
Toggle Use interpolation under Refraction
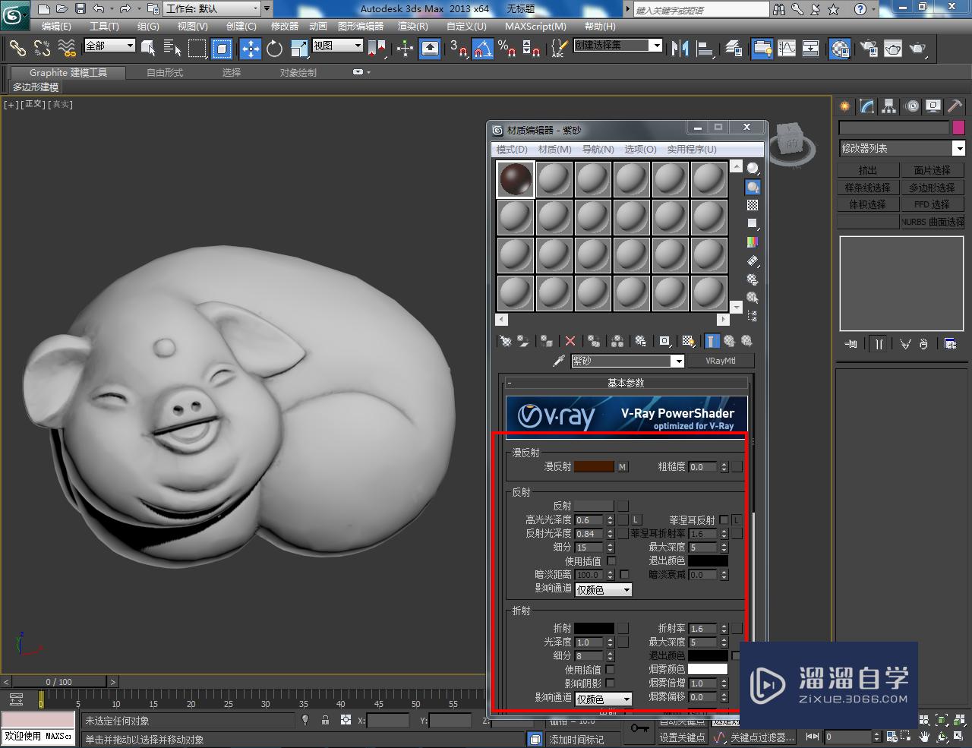[x=610, y=670]
